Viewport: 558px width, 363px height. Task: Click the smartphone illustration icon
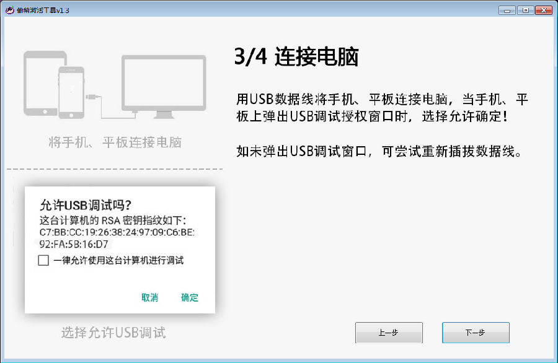(x=71, y=92)
